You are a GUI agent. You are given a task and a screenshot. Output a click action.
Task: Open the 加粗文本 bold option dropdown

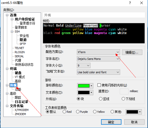click(98, 72)
